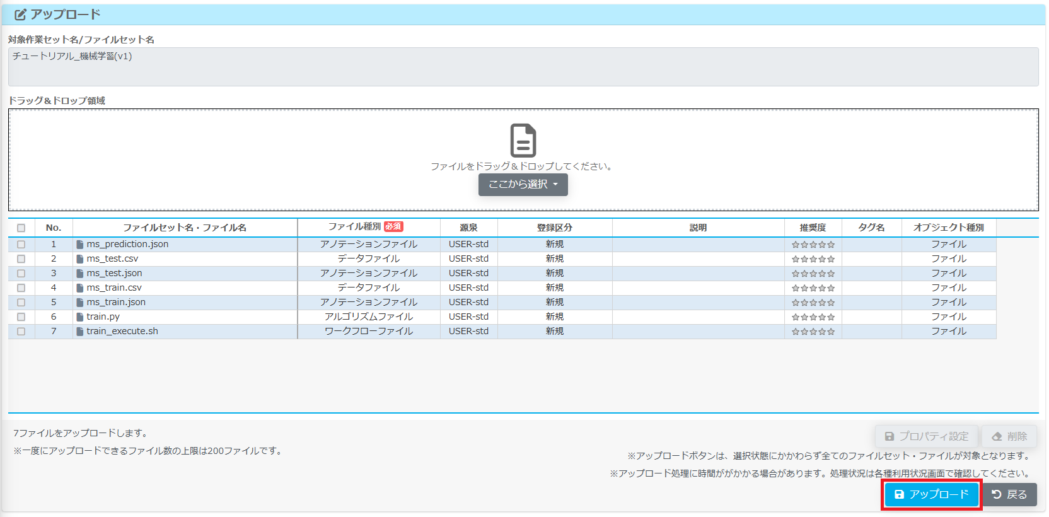
Task: Click the file icon next to train_execute.sh
Action: coord(80,332)
